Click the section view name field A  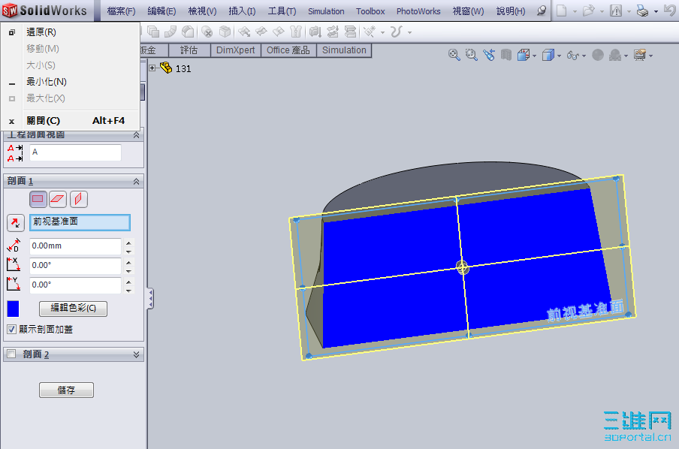click(75, 152)
